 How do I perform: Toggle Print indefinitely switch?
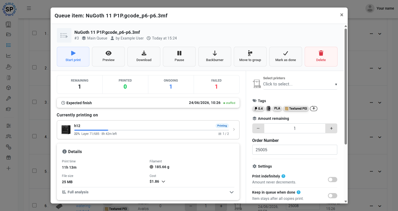pos(332,180)
